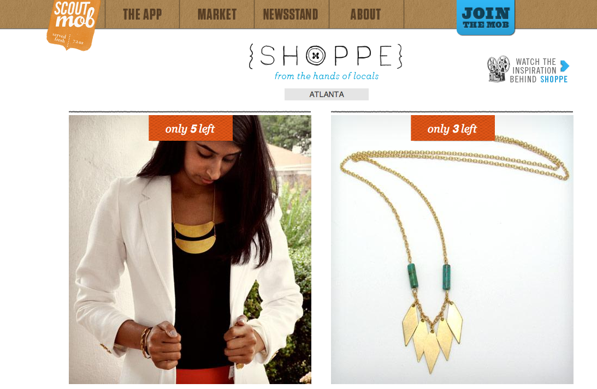Click the 'only 5 left' orange badge
597x389 pixels.
[191, 128]
